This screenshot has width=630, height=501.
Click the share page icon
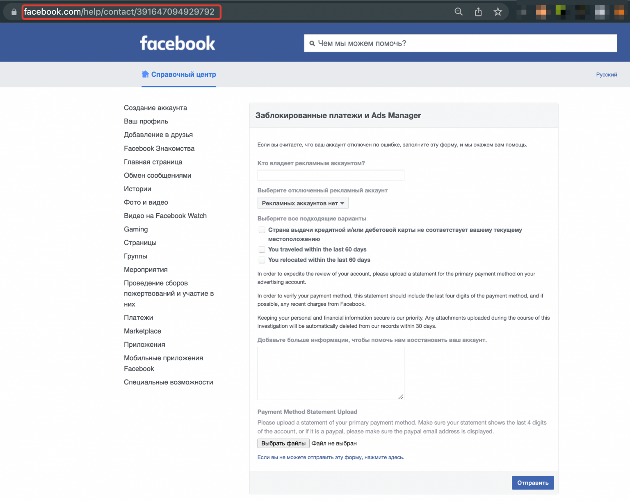tap(478, 12)
